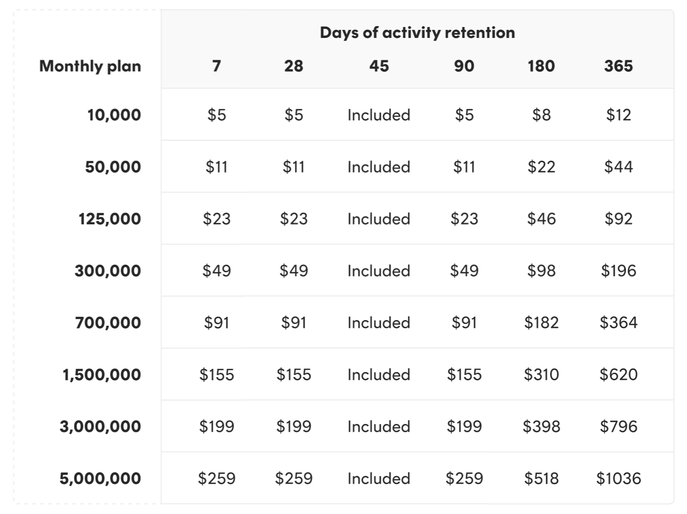Click the 7 days retention column header
The height and width of the screenshot is (514, 687).
click(217, 66)
